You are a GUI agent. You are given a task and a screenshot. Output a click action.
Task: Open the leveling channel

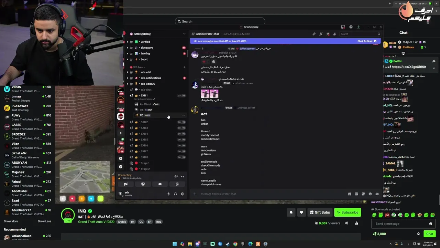[x=157, y=53]
